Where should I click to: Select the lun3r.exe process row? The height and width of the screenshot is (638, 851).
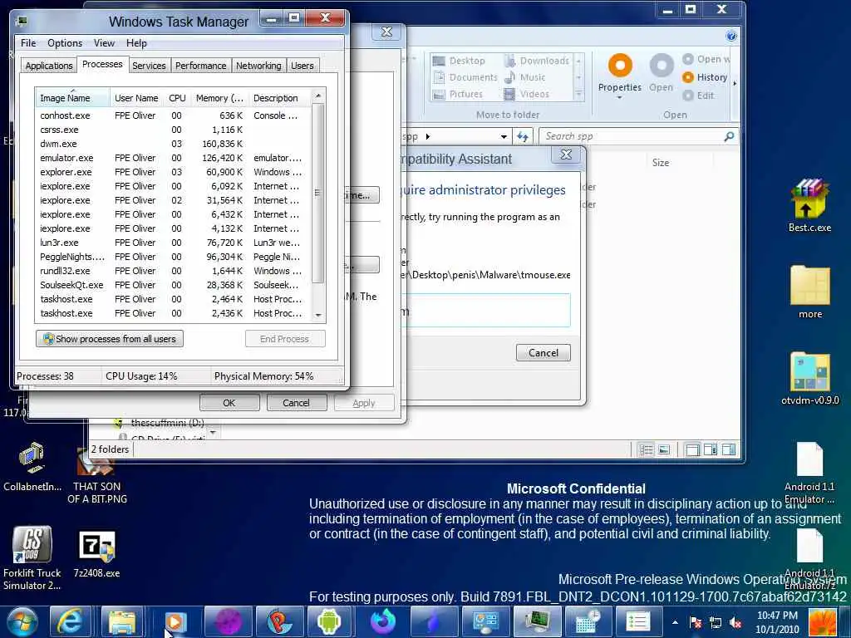[x=173, y=243]
